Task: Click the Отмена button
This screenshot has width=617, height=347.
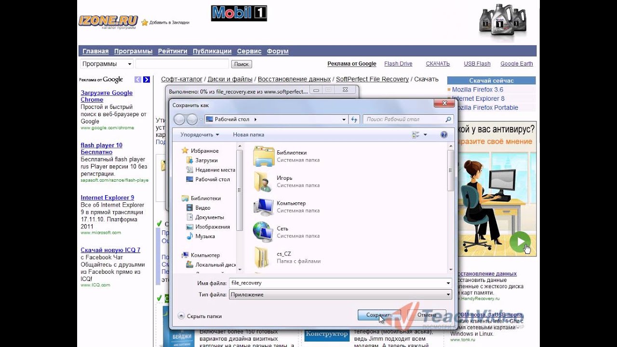Action: [x=427, y=315]
